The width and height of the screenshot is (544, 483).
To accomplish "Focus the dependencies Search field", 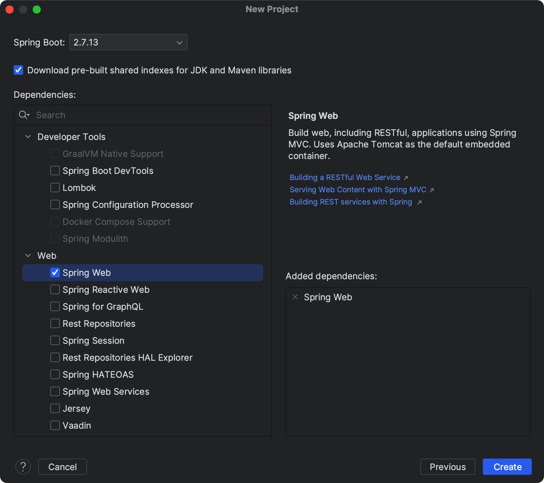I will click(143, 115).
